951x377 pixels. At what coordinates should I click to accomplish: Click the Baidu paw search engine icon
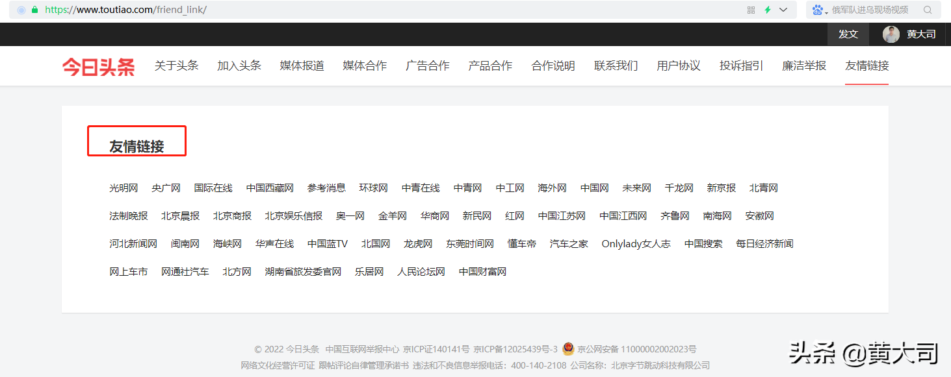click(x=817, y=10)
